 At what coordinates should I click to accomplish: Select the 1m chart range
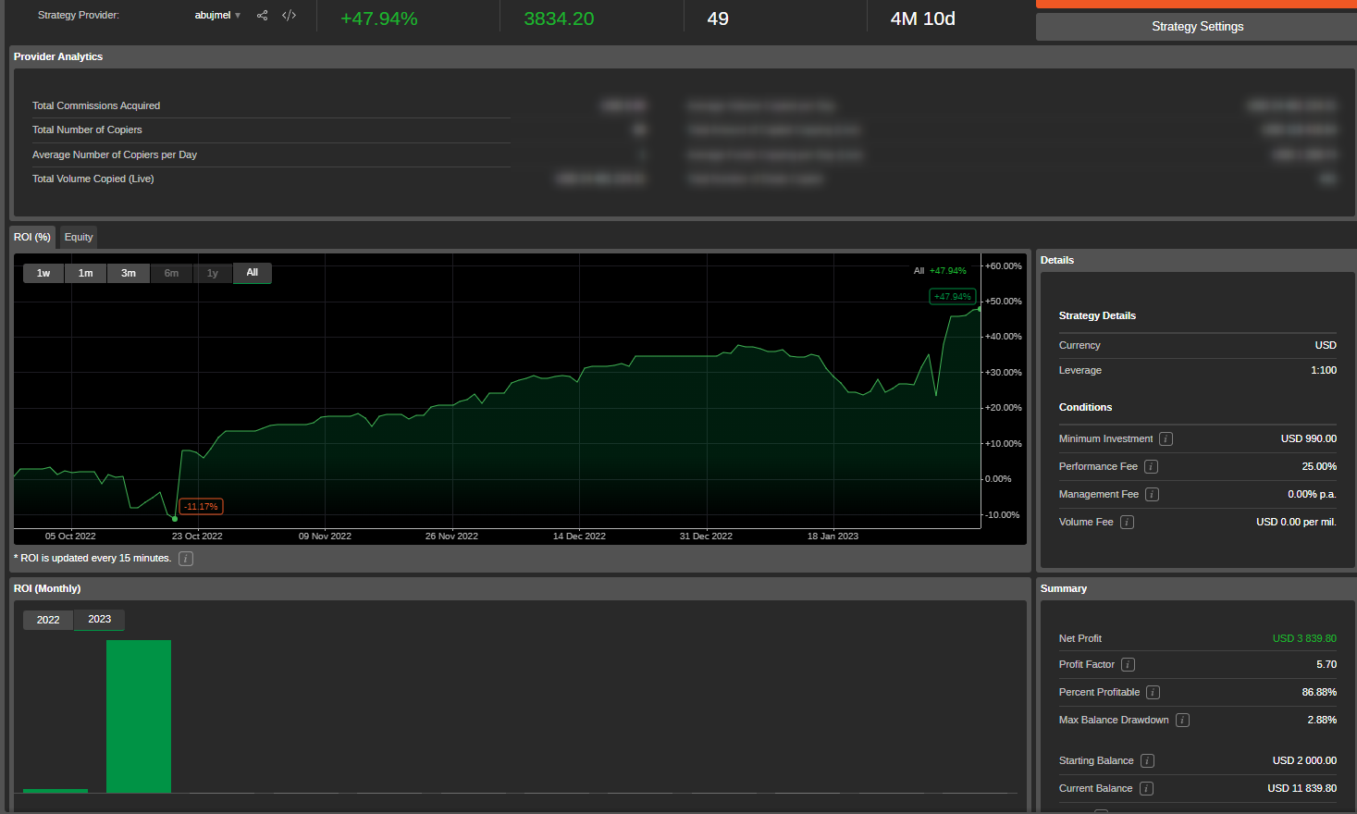tap(86, 273)
